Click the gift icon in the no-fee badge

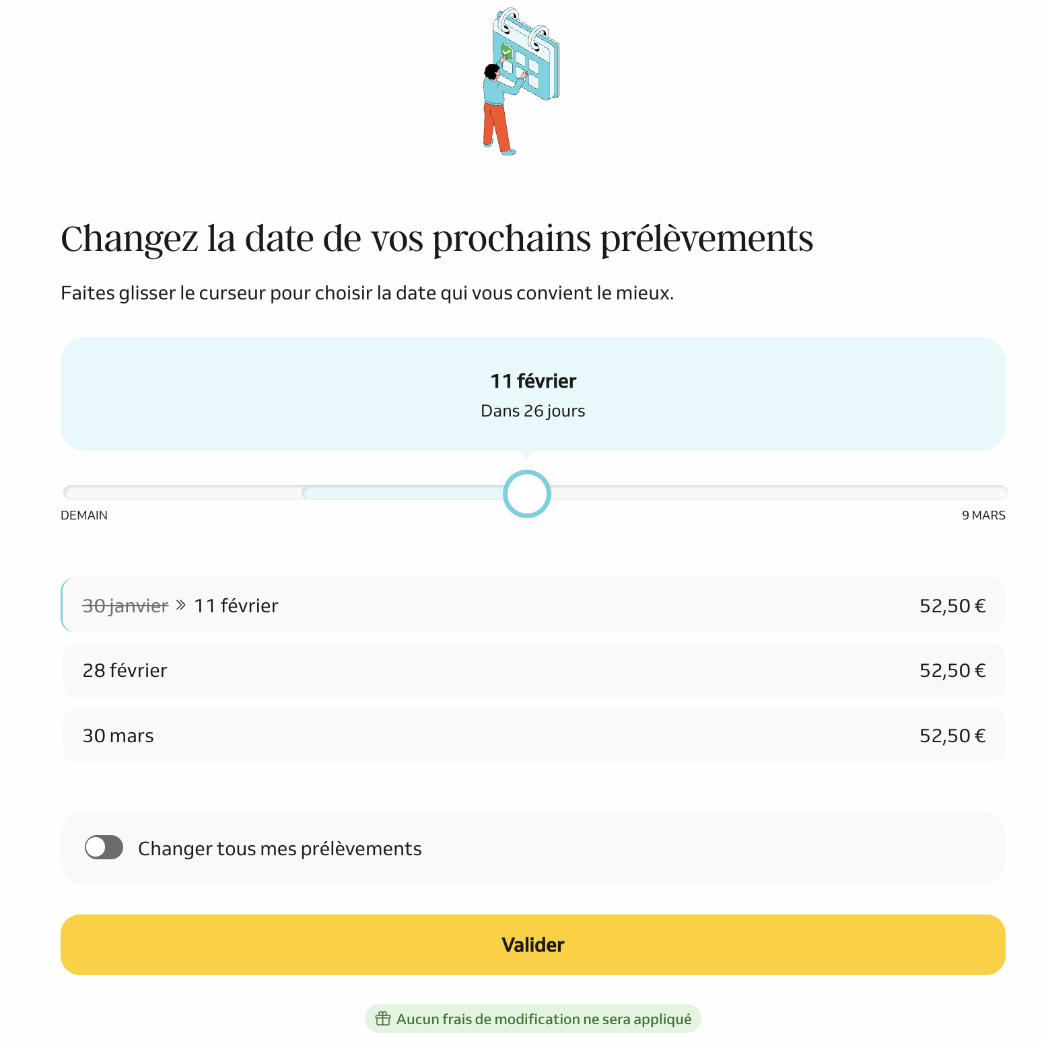point(383,1019)
